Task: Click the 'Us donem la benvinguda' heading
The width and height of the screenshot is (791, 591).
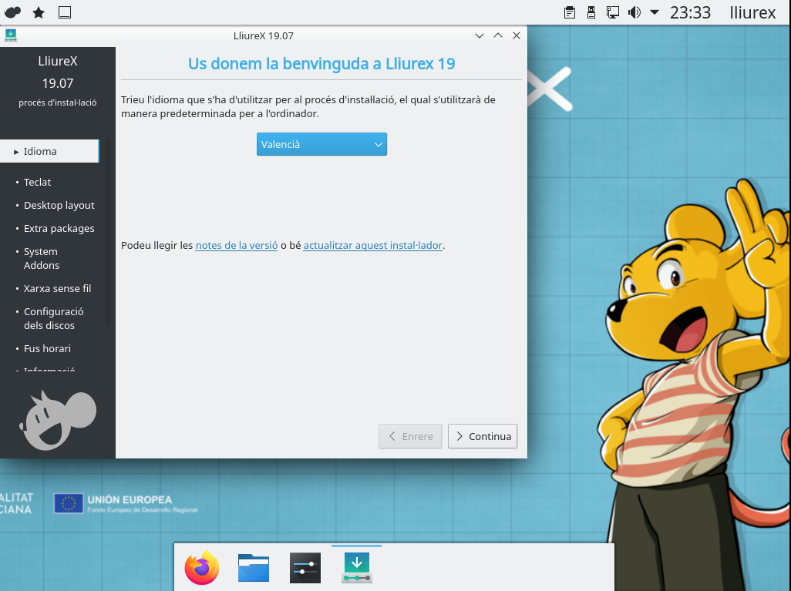Action: [x=321, y=63]
